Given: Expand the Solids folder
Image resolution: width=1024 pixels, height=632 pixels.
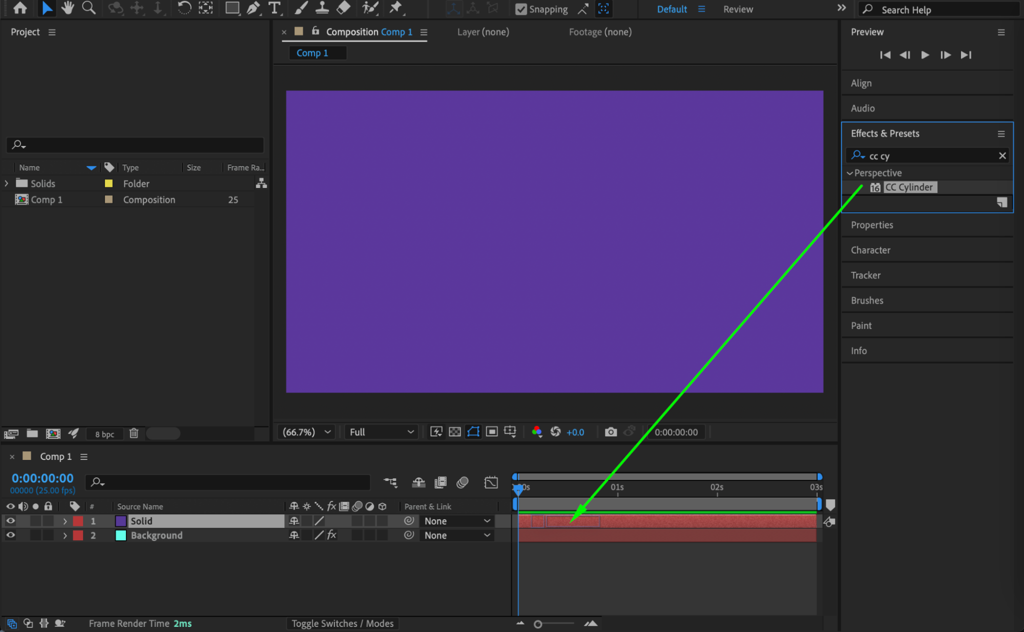Looking at the screenshot, I should (x=7, y=183).
